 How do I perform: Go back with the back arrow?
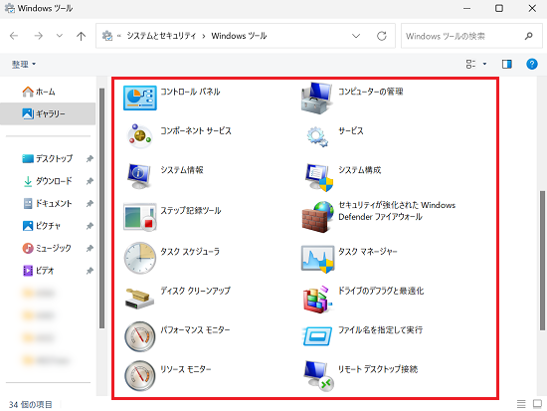14,36
